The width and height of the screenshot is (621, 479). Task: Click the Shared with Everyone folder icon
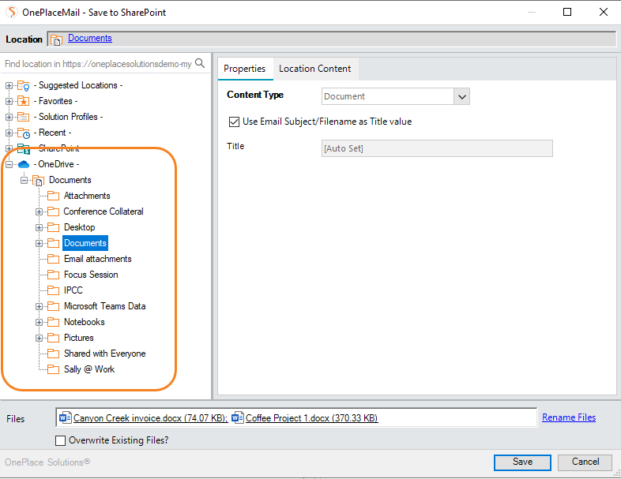(54, 354)
